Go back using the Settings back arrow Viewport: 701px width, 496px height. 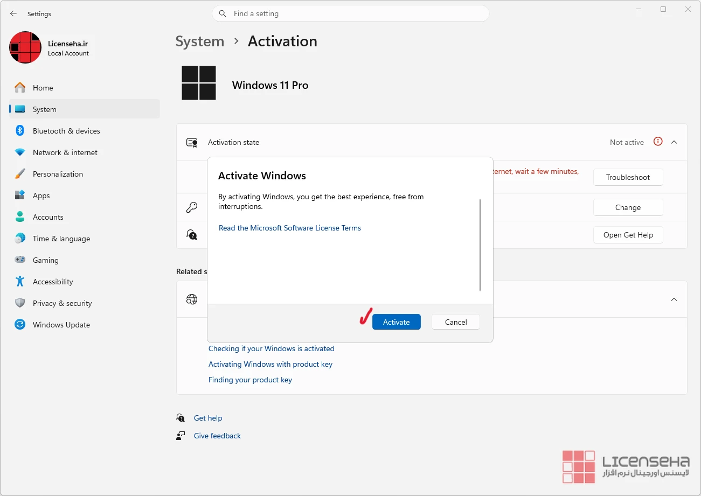point(13,13)
